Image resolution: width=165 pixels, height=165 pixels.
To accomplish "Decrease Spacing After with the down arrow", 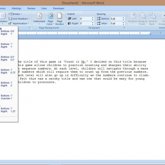I will (123, 24).
